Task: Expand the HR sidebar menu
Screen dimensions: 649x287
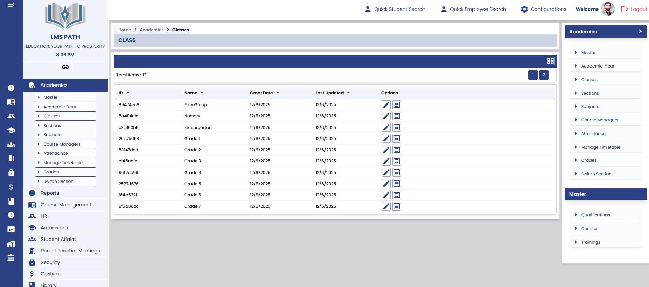Action: (x=65, y=216)
